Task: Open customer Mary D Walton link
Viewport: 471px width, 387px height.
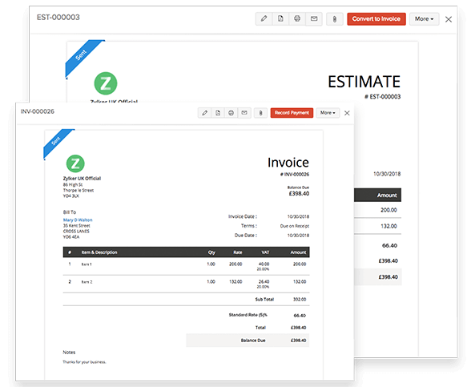Action: click(78, 220)
